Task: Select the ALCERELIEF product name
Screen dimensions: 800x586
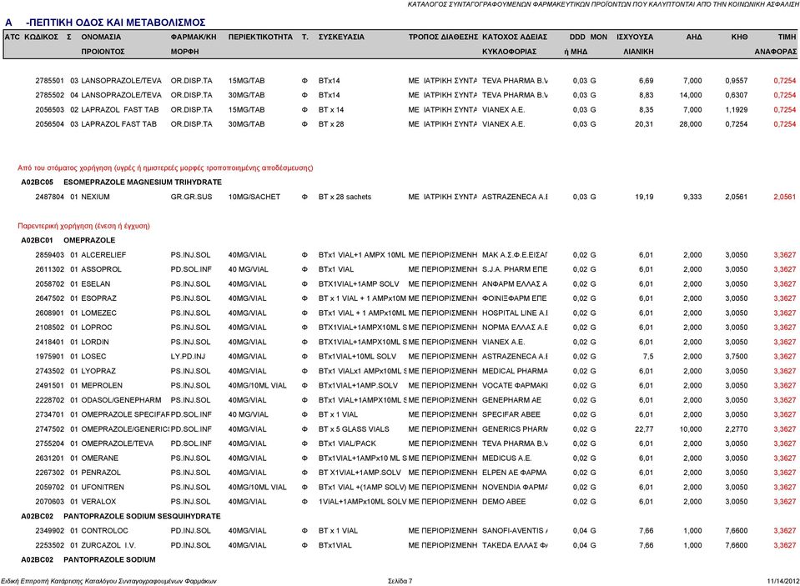Action: [x=103, y=255]
